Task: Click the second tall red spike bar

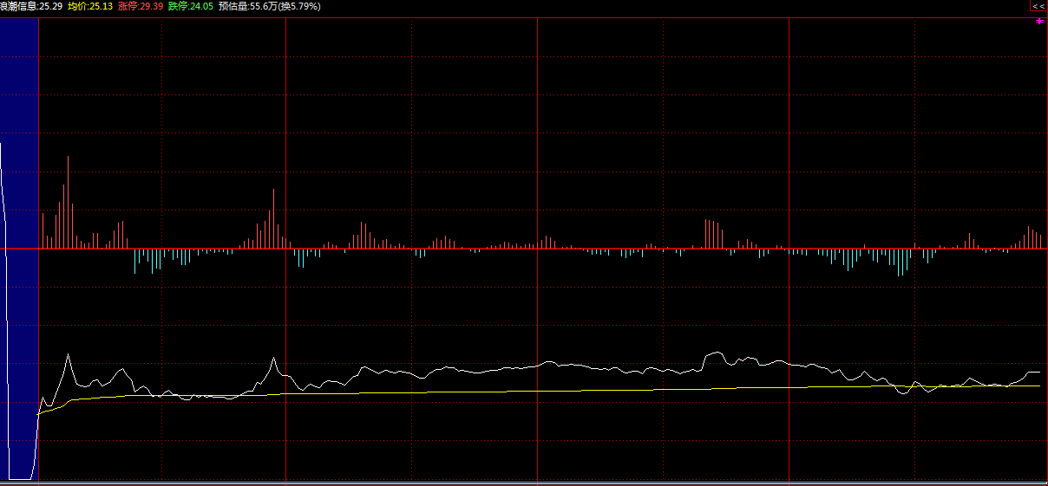Action: click(273, 218)
